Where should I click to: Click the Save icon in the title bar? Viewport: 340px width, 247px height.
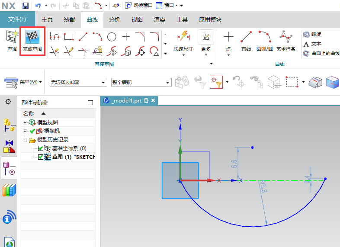26,6
